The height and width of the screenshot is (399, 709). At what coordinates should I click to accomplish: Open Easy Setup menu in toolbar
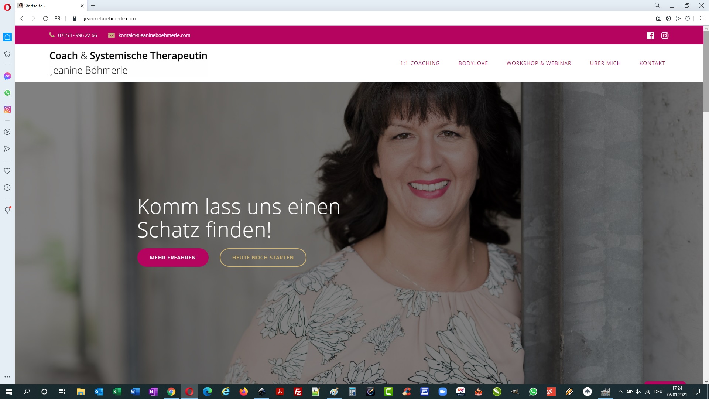pyautogui.click(x=701, y=18)
